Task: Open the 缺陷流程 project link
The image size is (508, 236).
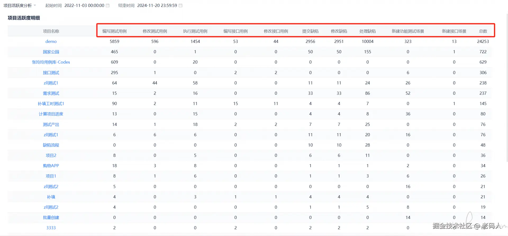Action: (x=51, y=145)
